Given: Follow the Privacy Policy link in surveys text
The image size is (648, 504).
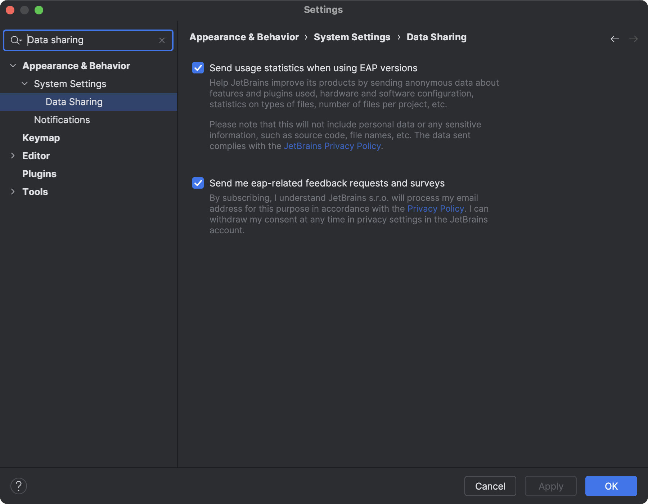Looking at the screenshot, I should (x=435, y=208).
